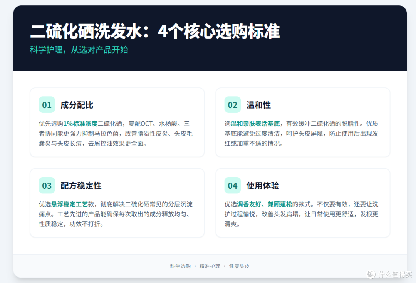416x283 pixels.
Task: Click footer text 科学选购
Action: (180, 266)
